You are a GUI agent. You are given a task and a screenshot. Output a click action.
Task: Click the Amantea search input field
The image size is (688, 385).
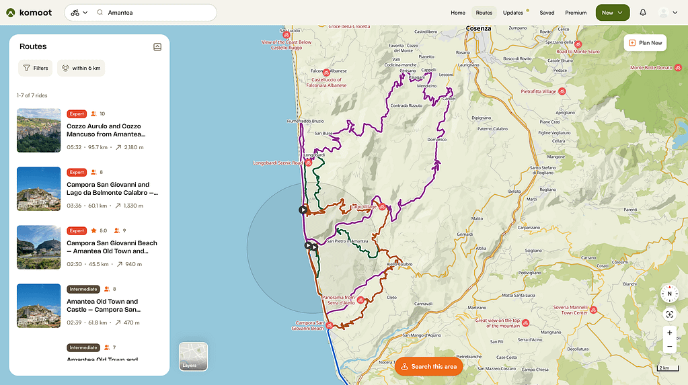[158, 13]
